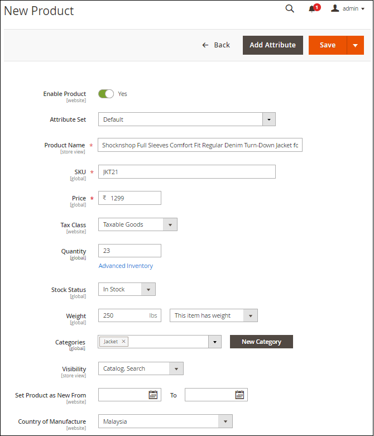Open the admin user account menu

(x=348, y=8)
